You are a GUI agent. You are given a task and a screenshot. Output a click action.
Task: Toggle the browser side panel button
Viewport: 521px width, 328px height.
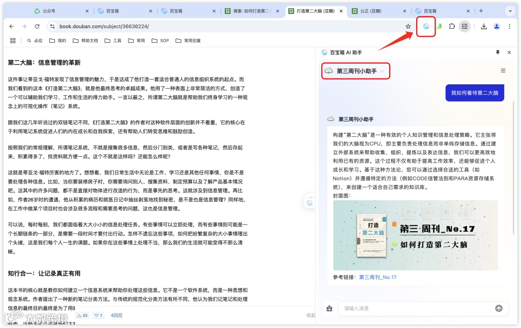[465, 26]
